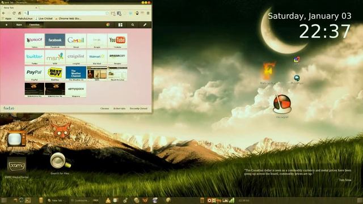363x204 pixels.
Task: Click the foxtab logo
Action: click(9, 108)
